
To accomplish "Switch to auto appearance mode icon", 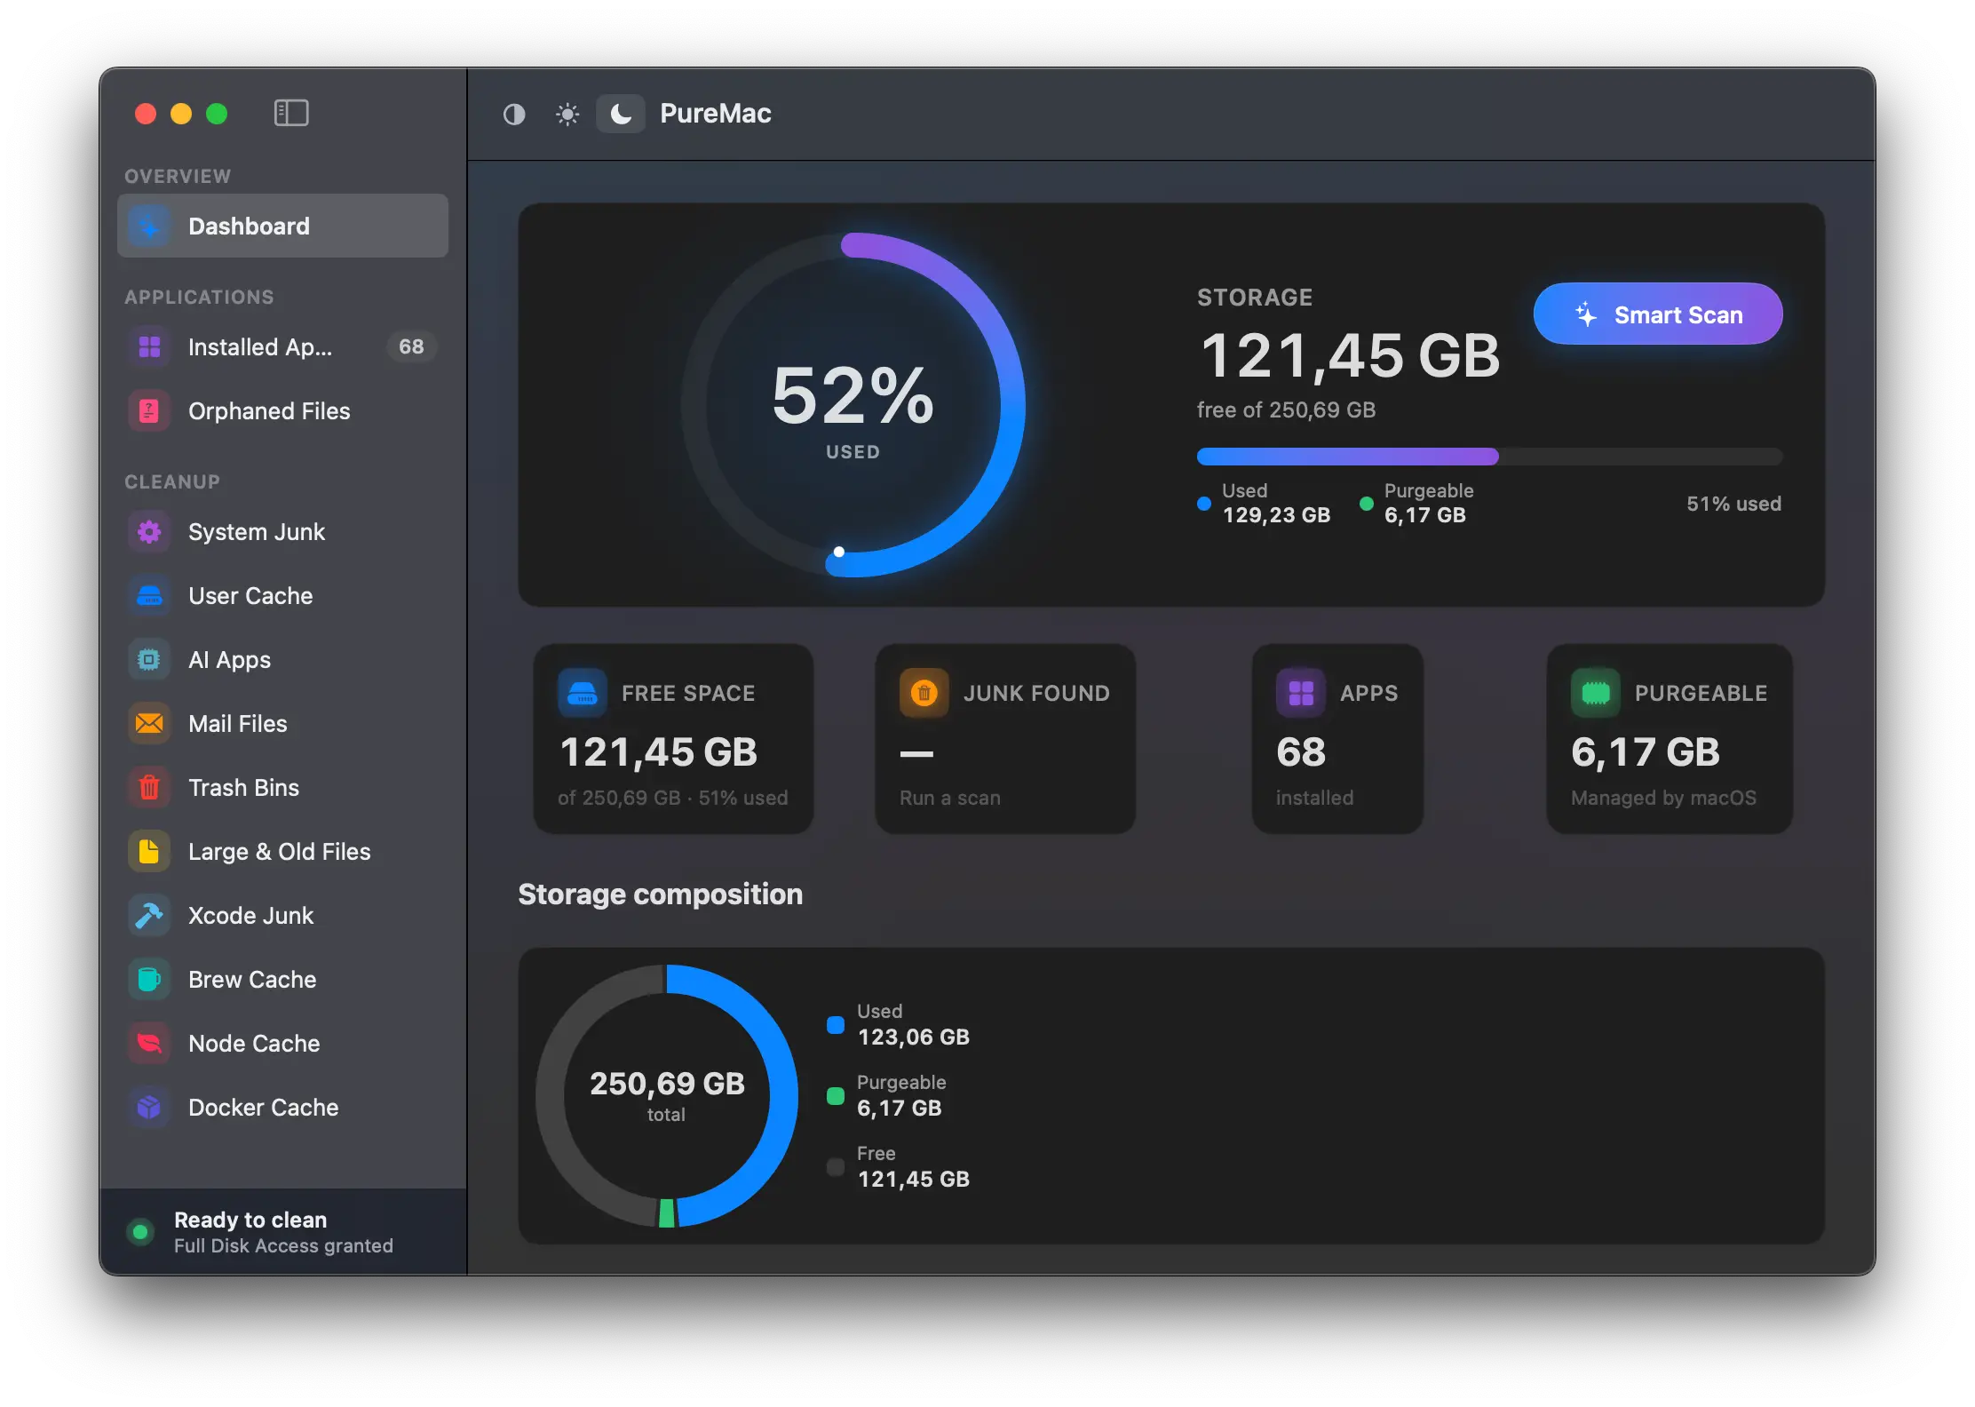I will click(514, 114).
